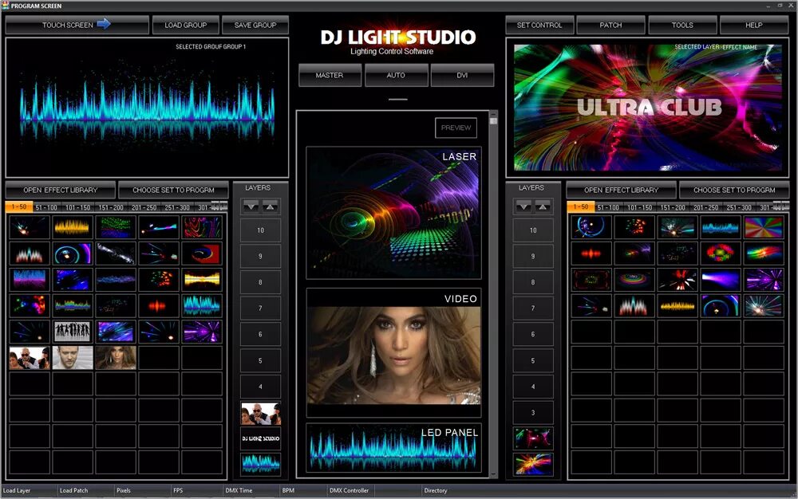Image resolution: width=798 pixels, height=499 pixels.
Task: Click the right Layers down-arrow icon
Action: tap(523, 206)
